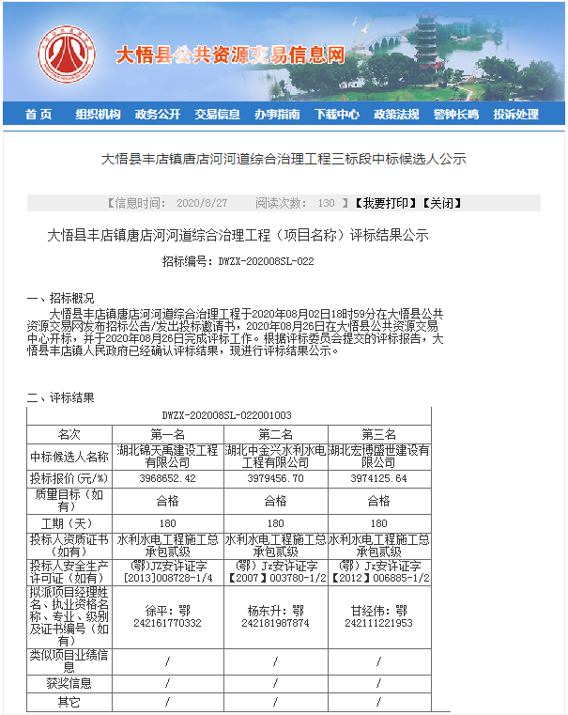Click the bid price 3968652.42 cell
This screenshot has width=568, height=715.
pyautogui.click(x=167, y=479)
